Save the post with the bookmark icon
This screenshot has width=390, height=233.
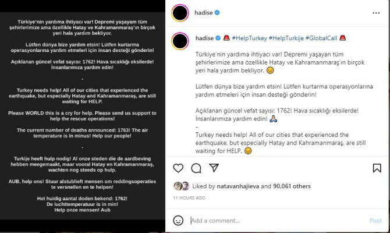tap(377, 168)
